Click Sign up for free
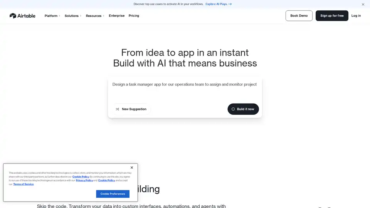Screen dimensions: 370x208 coord(332,15)
